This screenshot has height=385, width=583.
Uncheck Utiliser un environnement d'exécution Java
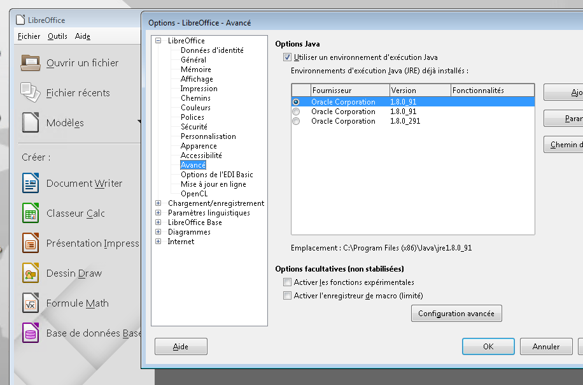click(287, 57)
